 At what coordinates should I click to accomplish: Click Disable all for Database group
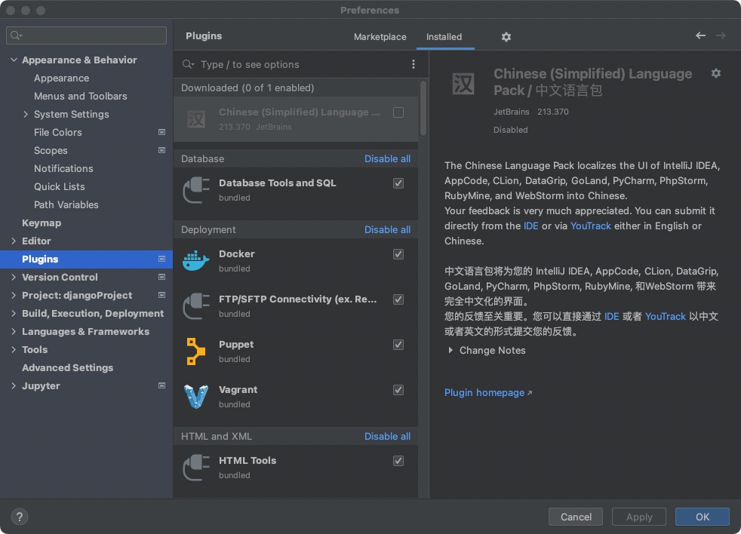point(387,159)
